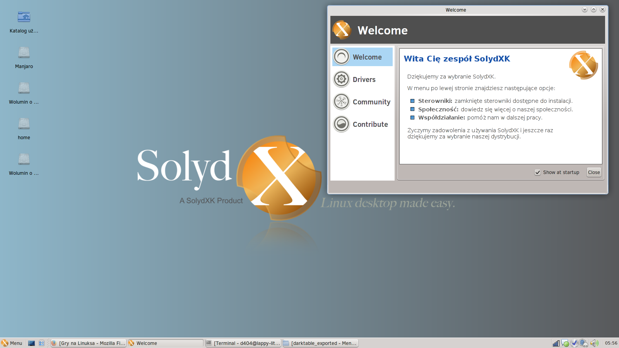Open the network signal tray icon
The width and height of the screenshot is (619, 348).
tap(556, 343)
